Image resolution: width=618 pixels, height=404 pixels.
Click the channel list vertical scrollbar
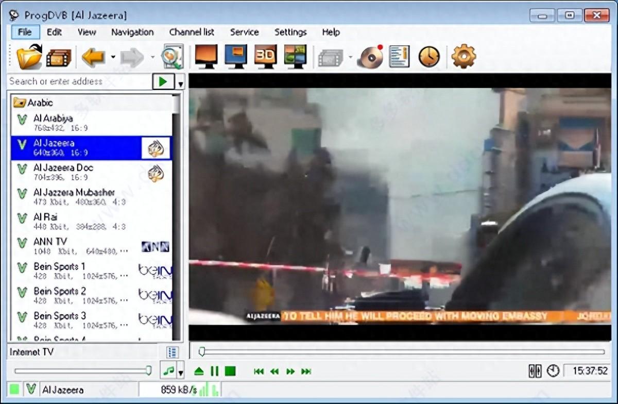pyautogui.click(x=177, y=217)
